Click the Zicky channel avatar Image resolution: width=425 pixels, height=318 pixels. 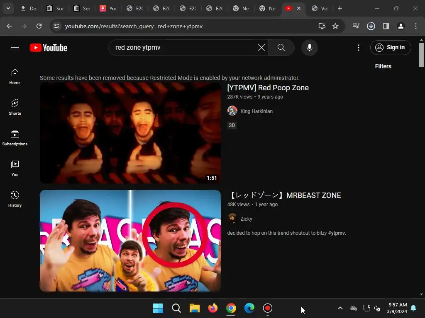tap(232, 219)
